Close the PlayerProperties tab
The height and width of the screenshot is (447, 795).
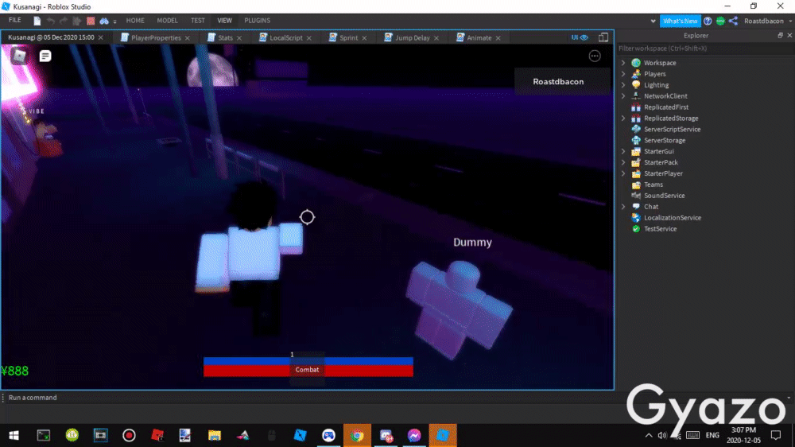(188, 38)
